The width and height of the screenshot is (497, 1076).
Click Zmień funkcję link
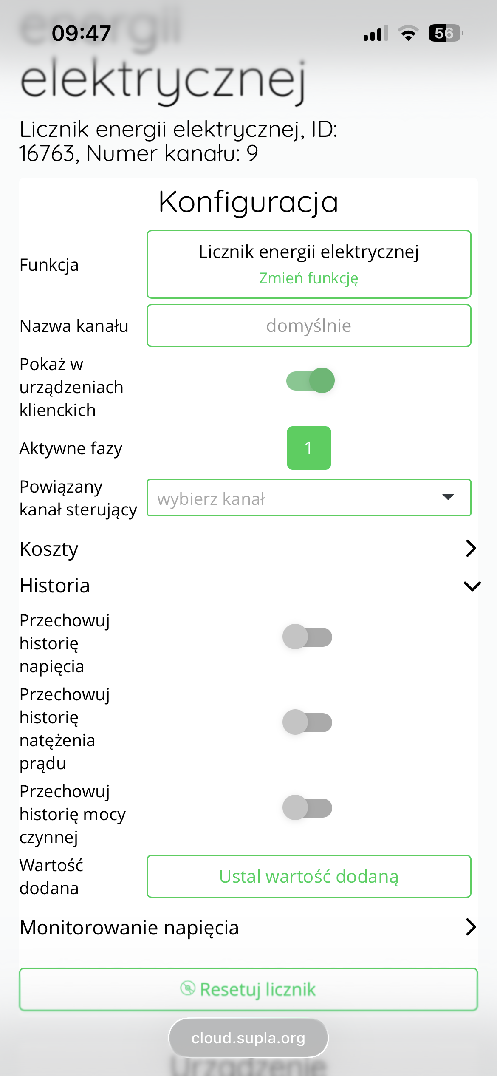tap(309, 278)
